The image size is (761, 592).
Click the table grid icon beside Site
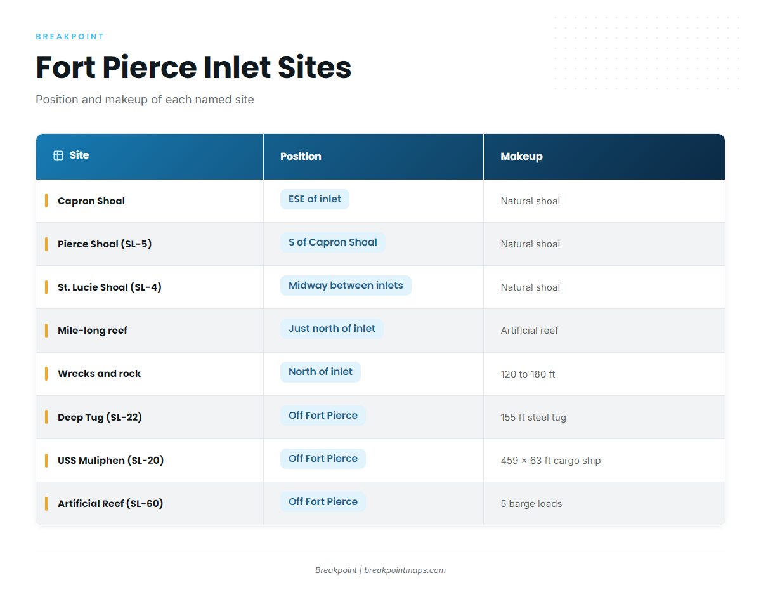(58, 155)
